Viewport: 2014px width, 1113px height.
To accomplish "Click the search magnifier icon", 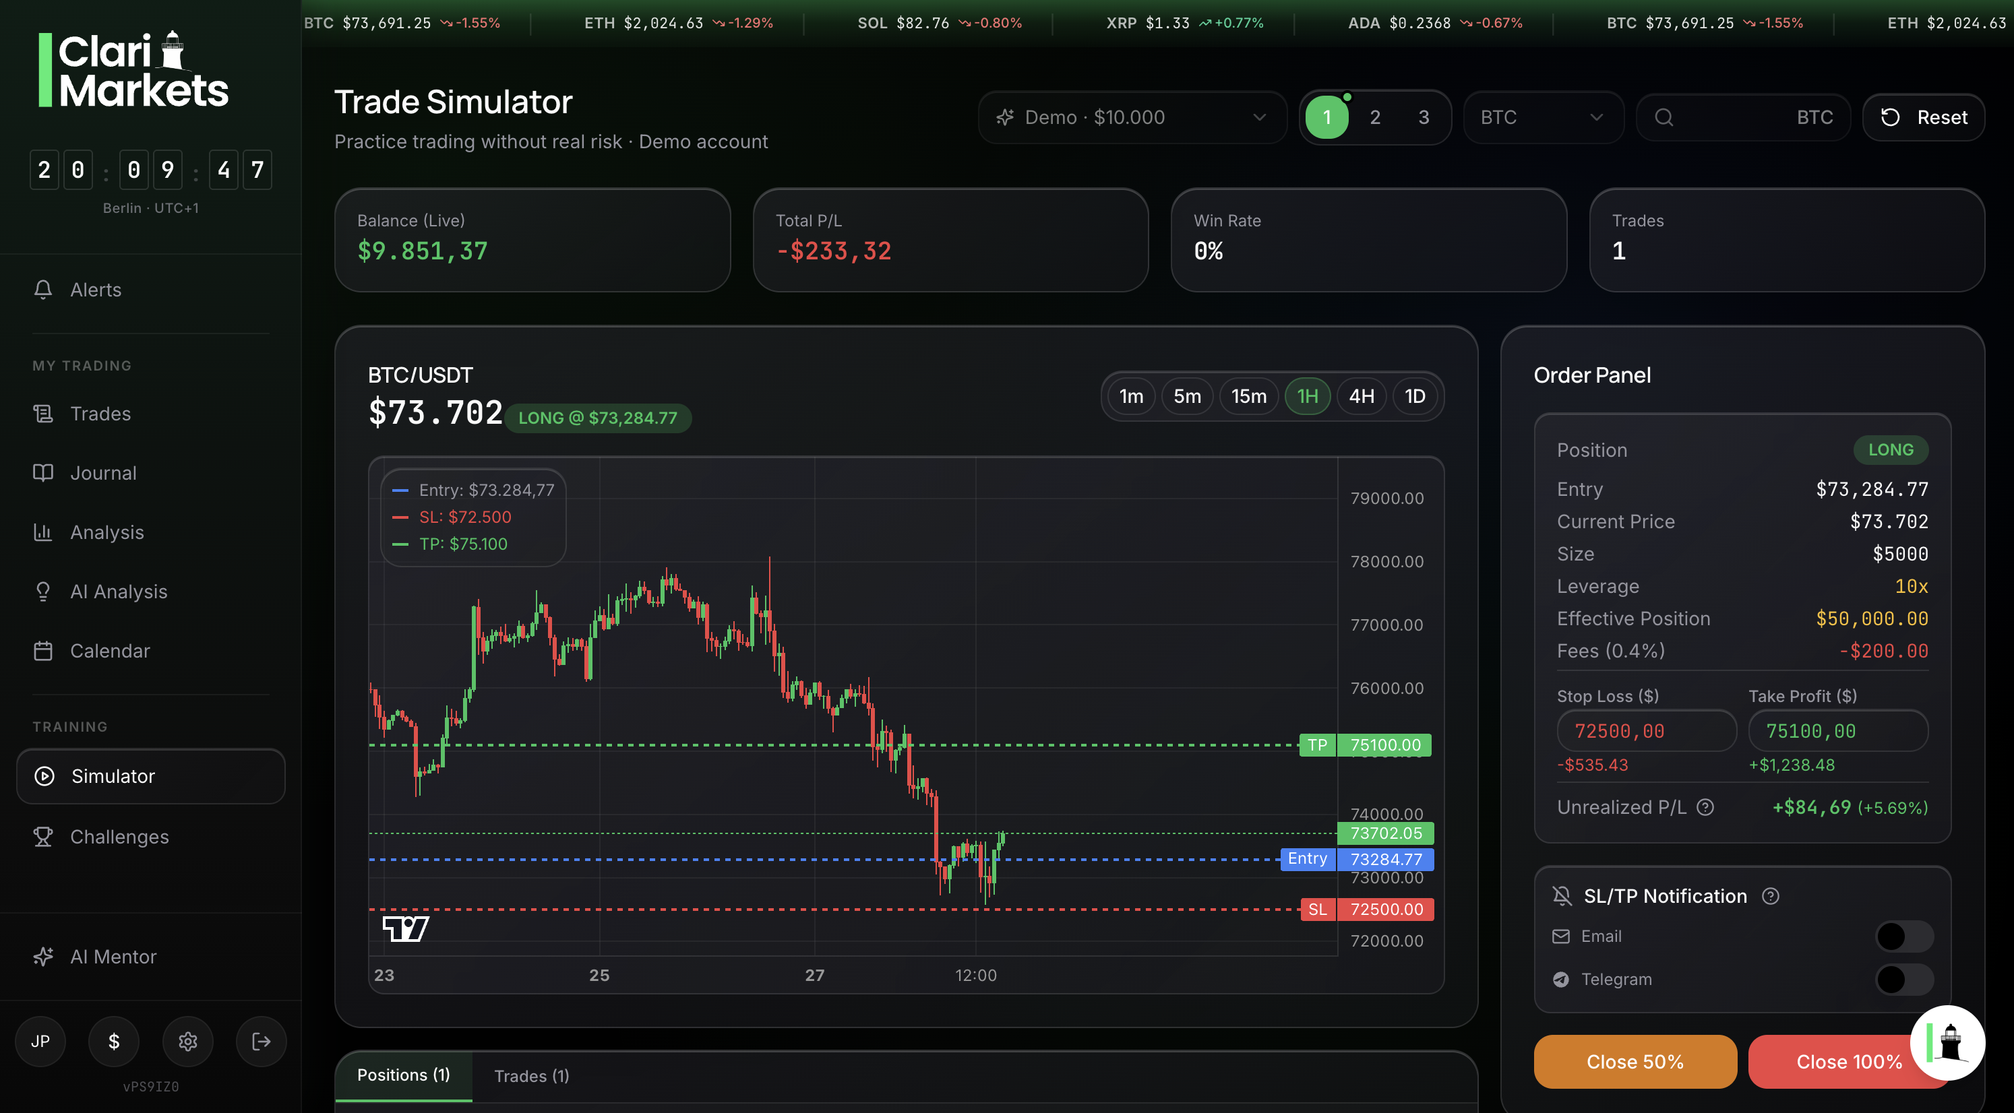I will [1665, 117].
